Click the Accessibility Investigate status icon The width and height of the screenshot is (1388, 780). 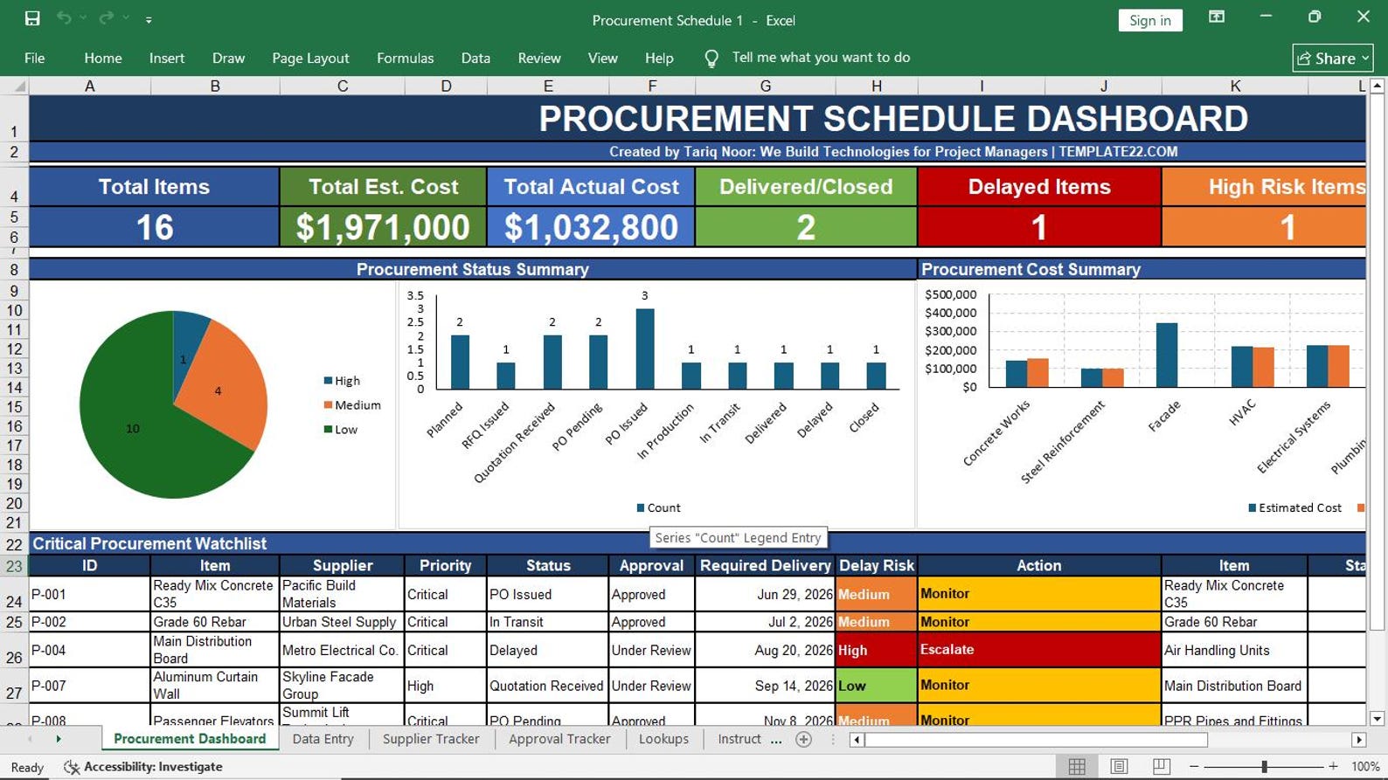click(72, 767)
